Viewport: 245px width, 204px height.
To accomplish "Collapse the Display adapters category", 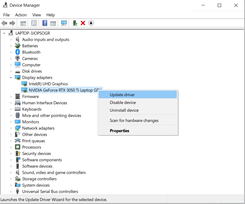I will click(11, 77).
